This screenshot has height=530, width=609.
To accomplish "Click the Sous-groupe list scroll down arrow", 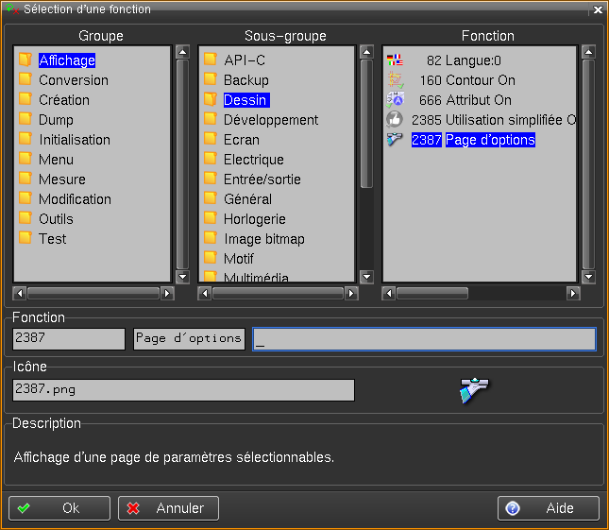I will point(367,277).
